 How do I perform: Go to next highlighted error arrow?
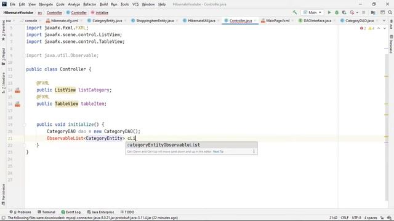click(x=384, y=28)
